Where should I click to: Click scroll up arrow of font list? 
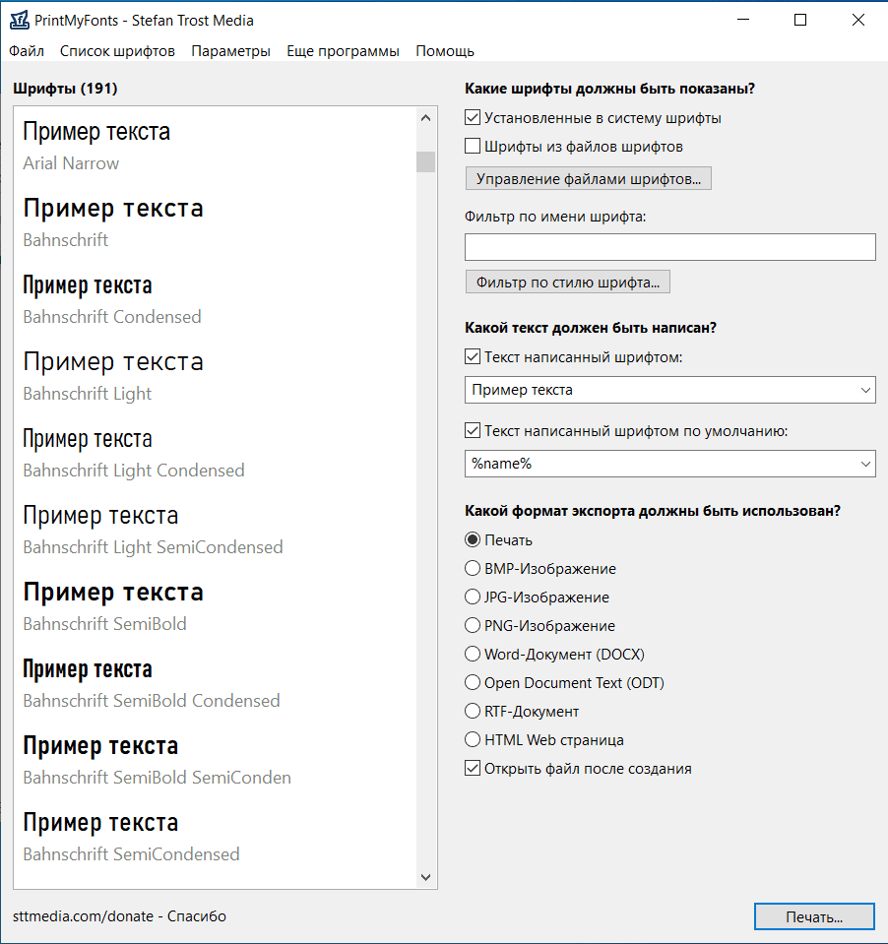[x=425, y=118]
